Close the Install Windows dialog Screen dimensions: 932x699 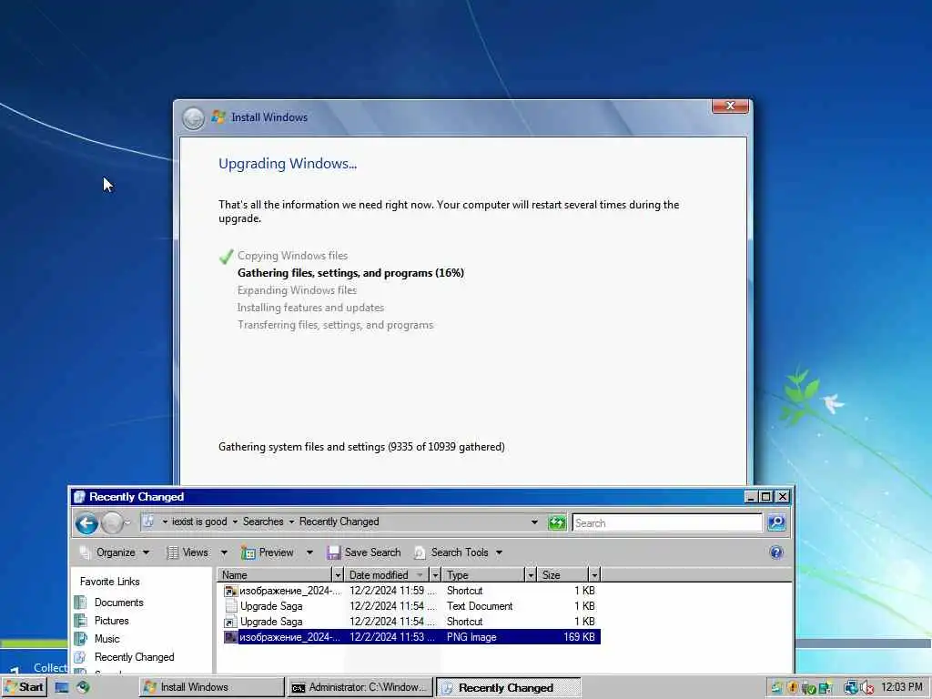731,106
